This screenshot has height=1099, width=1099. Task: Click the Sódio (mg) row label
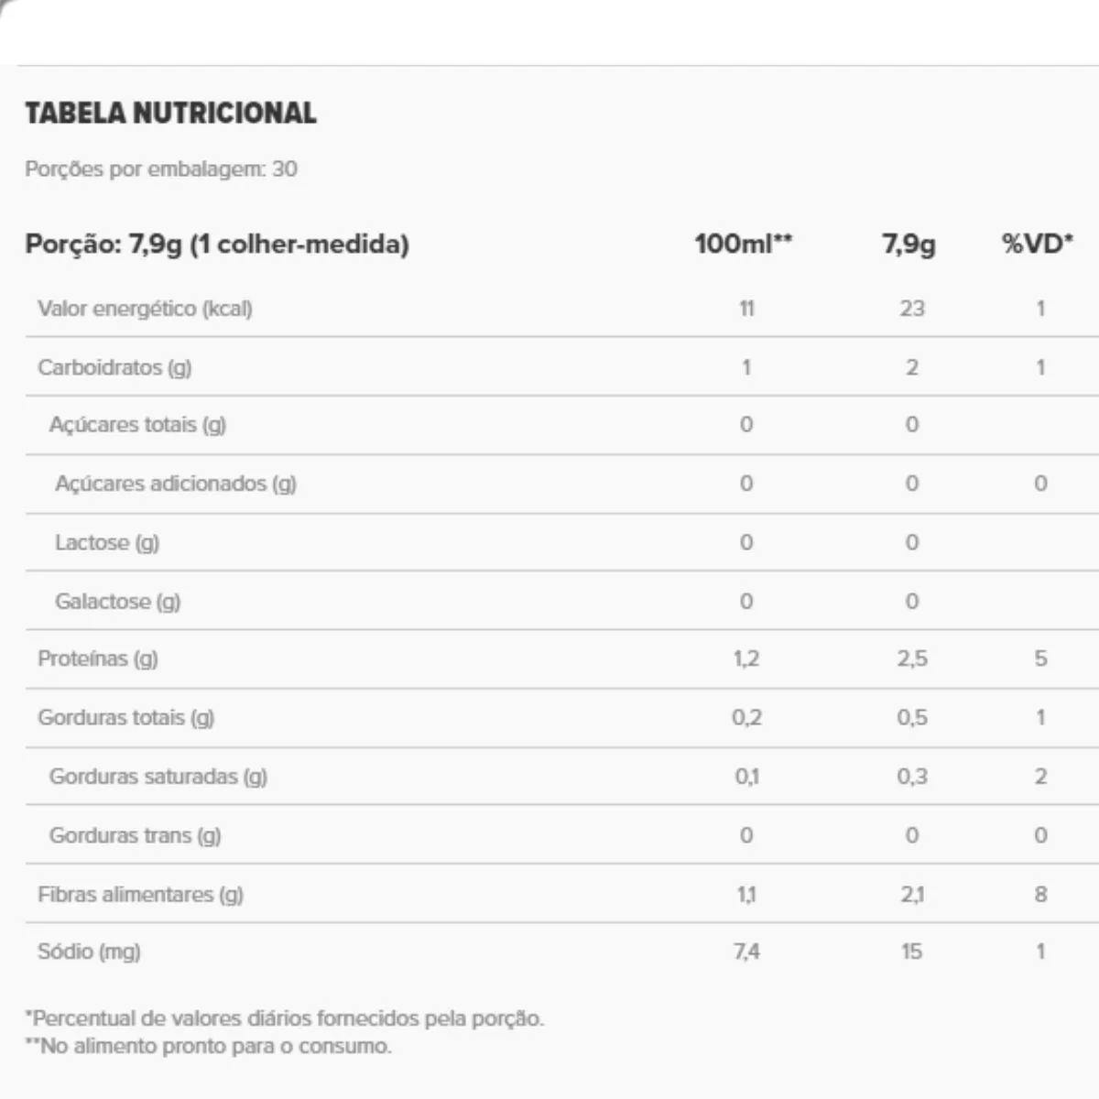[x=89, y=952]
